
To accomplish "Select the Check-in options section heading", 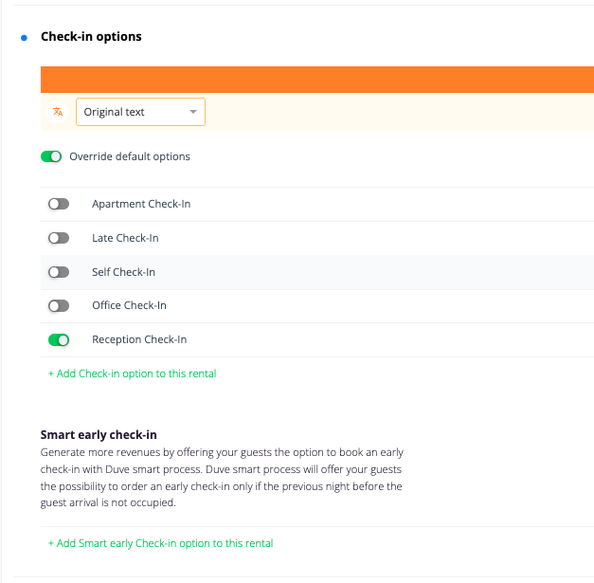I will click(x=91, y=37).
